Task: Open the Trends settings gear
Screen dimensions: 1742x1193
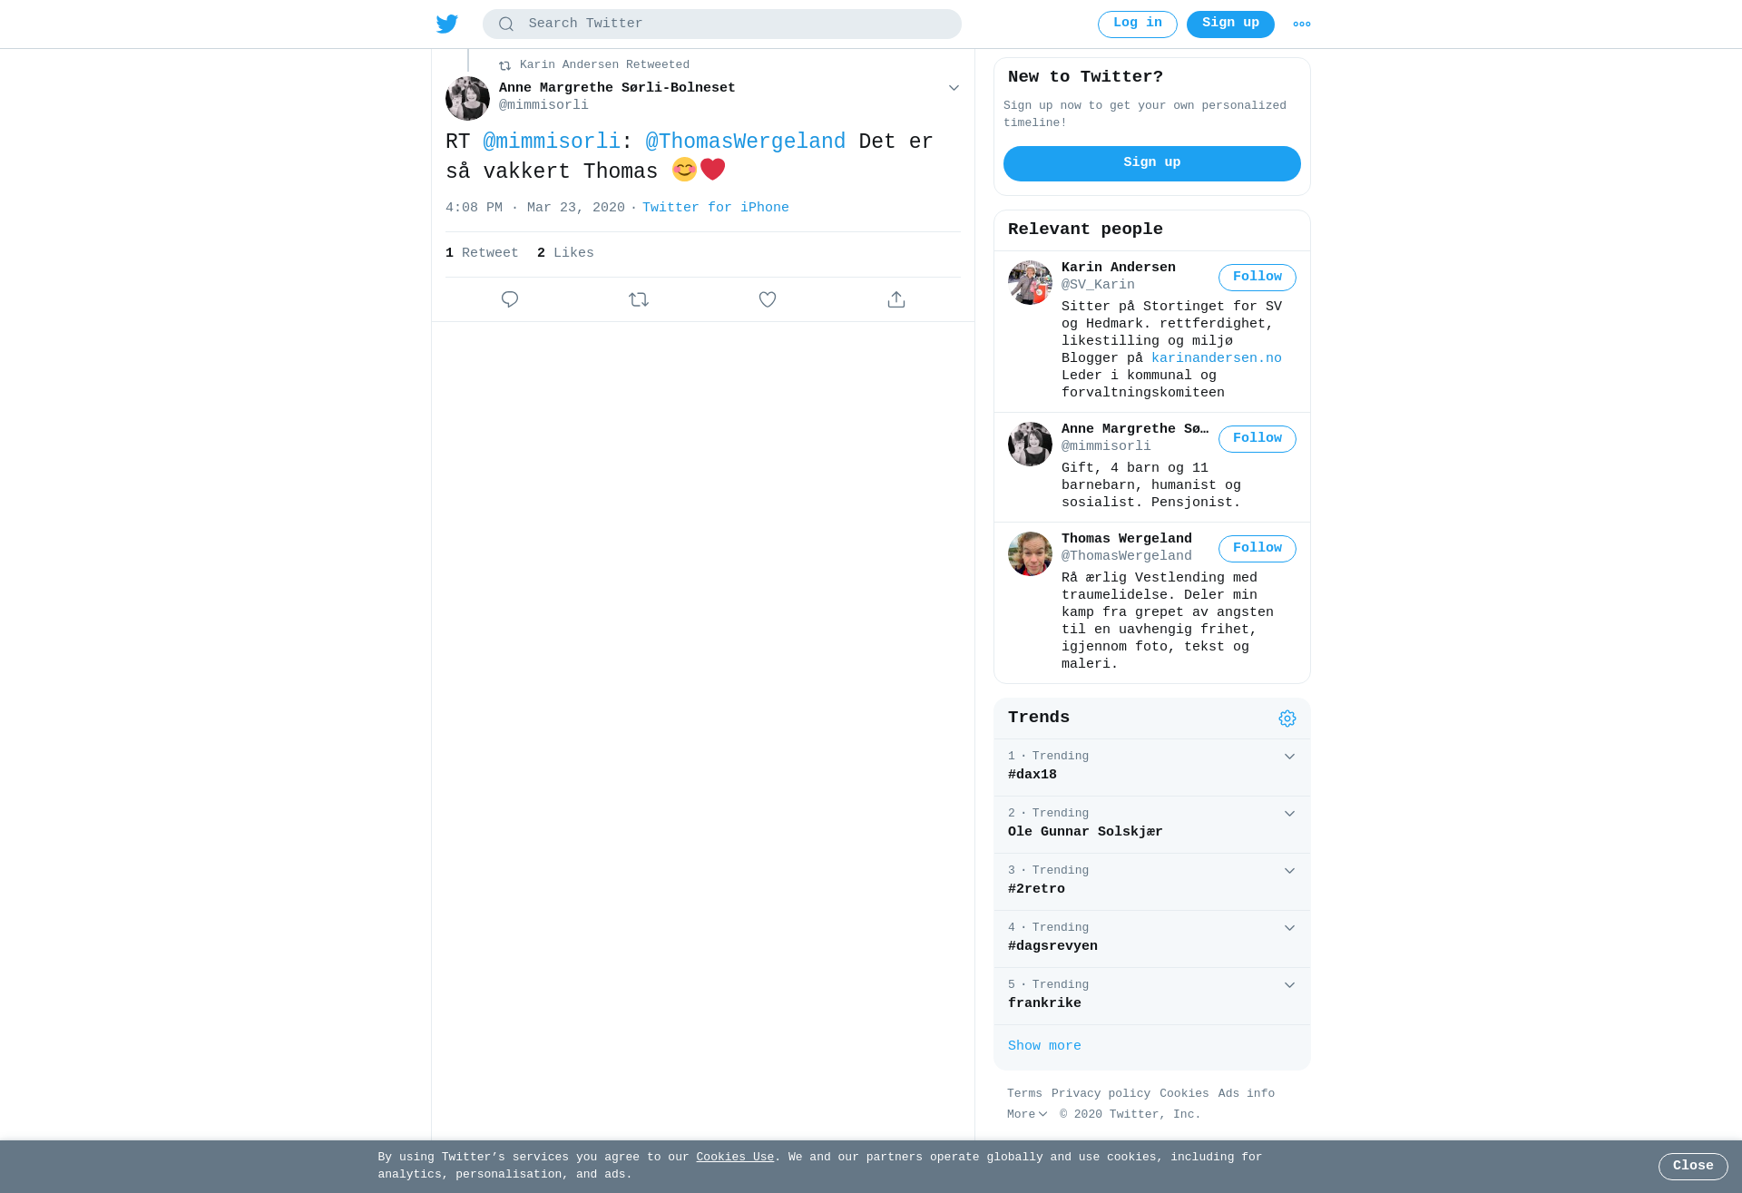Action: coord(1287,719)
